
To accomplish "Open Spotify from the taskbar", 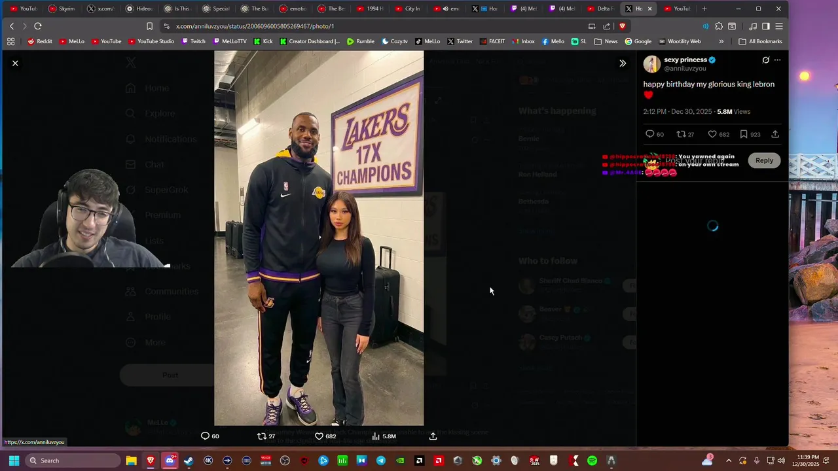I will (x=592, y=461).
